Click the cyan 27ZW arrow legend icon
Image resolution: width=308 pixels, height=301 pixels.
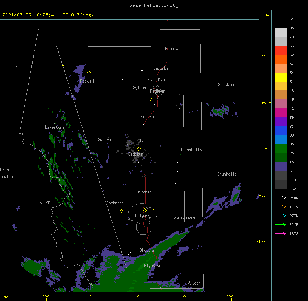coord(281,216)
